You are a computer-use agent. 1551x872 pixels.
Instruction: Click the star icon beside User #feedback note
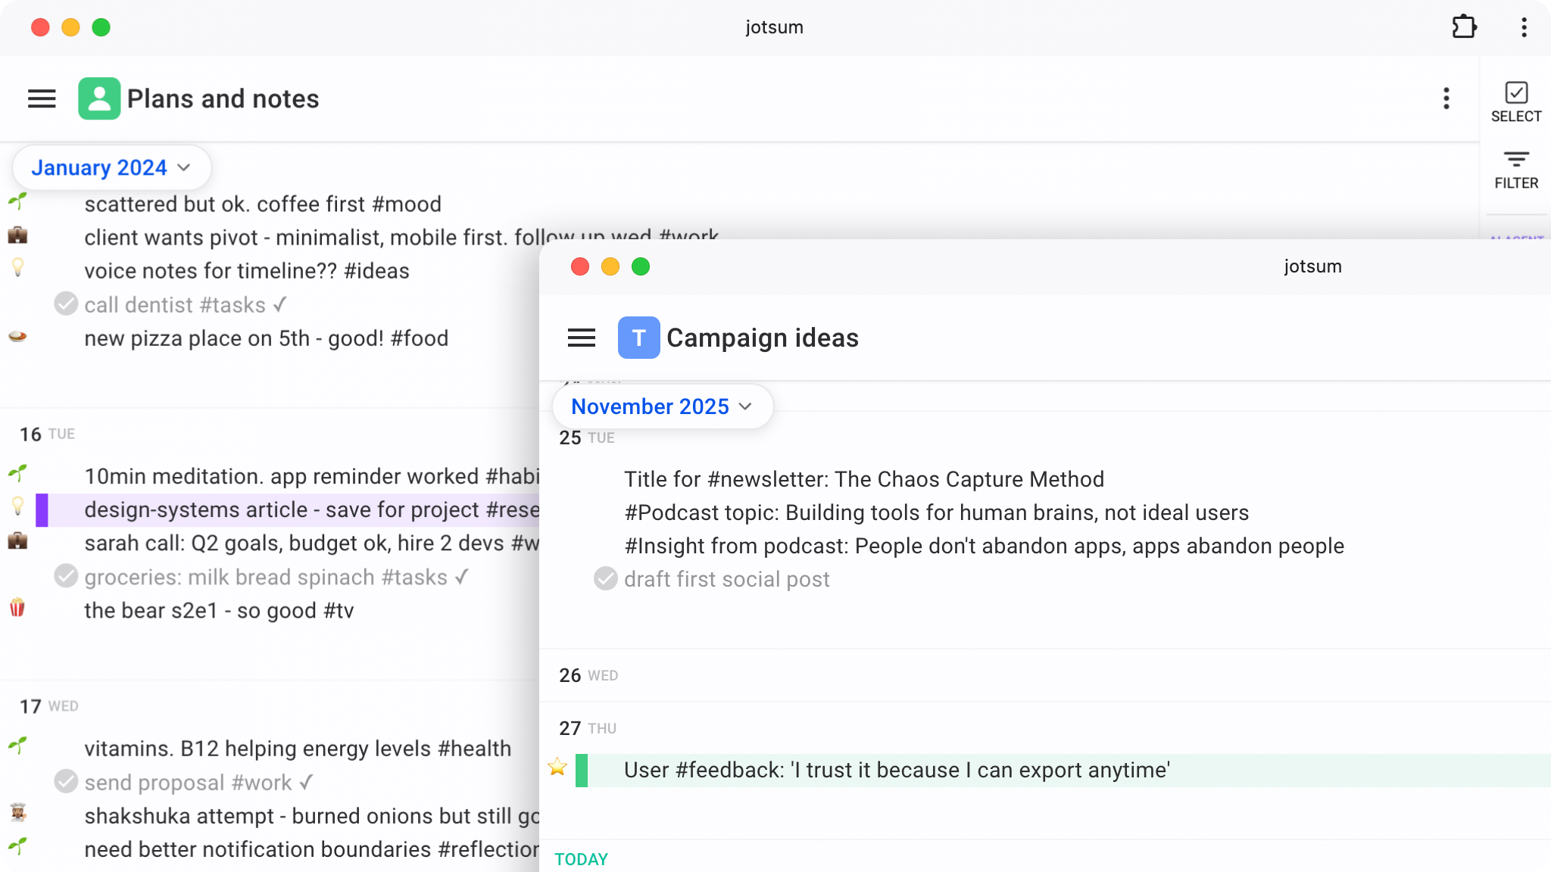point(557,767)
